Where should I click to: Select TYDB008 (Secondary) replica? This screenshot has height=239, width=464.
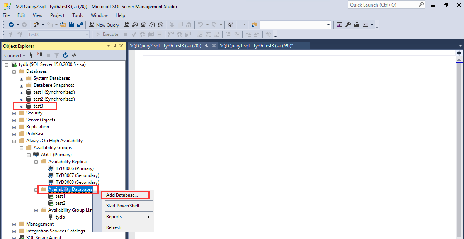click(x=77, y=182)
